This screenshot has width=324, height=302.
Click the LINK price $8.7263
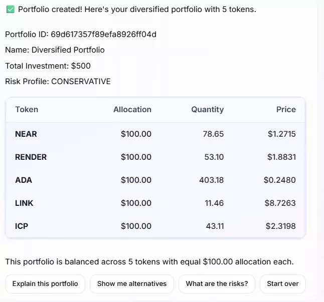[280, 203]
